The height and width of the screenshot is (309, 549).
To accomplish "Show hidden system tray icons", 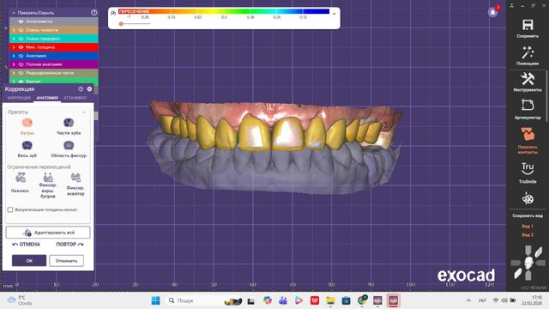I will [x=468, y=300].
